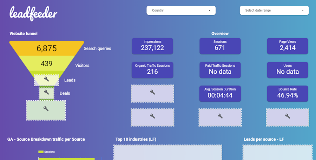Click the Search queries funnel label

click(97, 48)
